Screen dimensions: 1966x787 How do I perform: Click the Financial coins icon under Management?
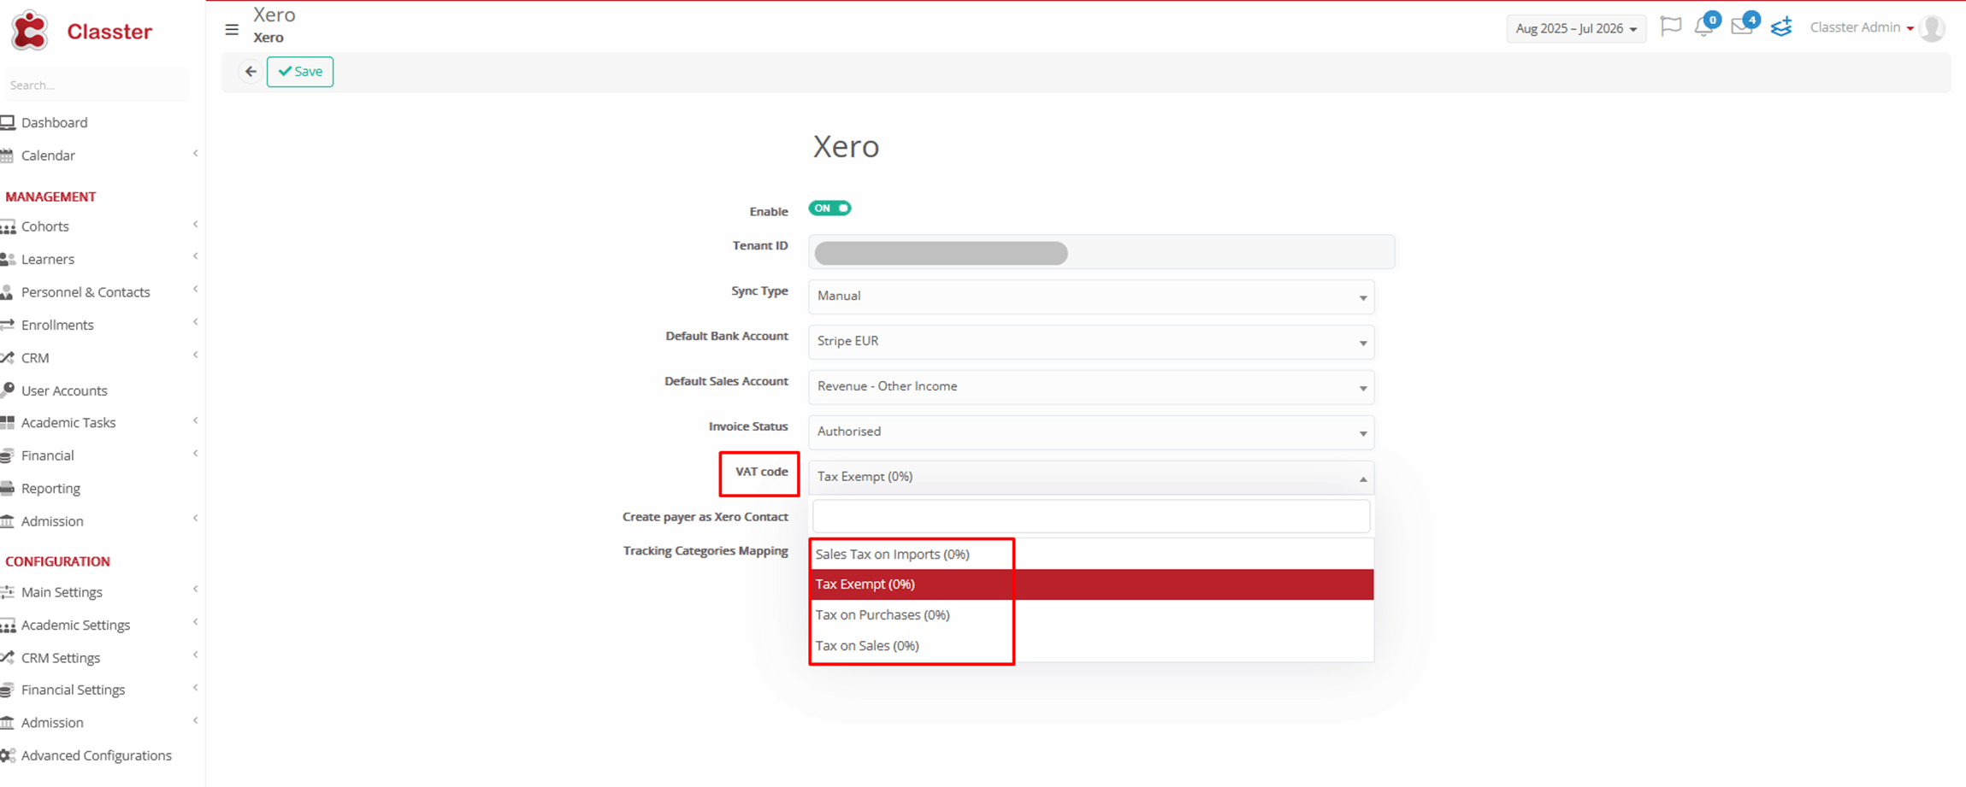[x=8, y=455]
